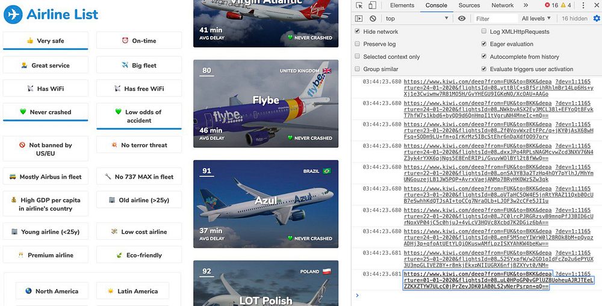Focus the console Filter field
Screen dimensions: 602x306
click(495, 19)
